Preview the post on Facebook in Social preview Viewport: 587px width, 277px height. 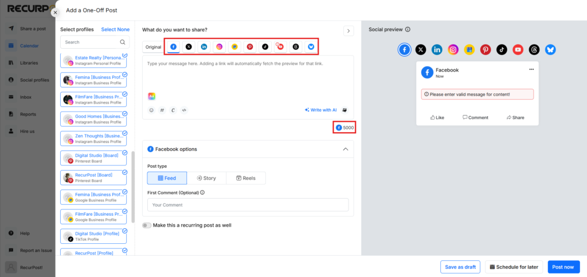404,49
